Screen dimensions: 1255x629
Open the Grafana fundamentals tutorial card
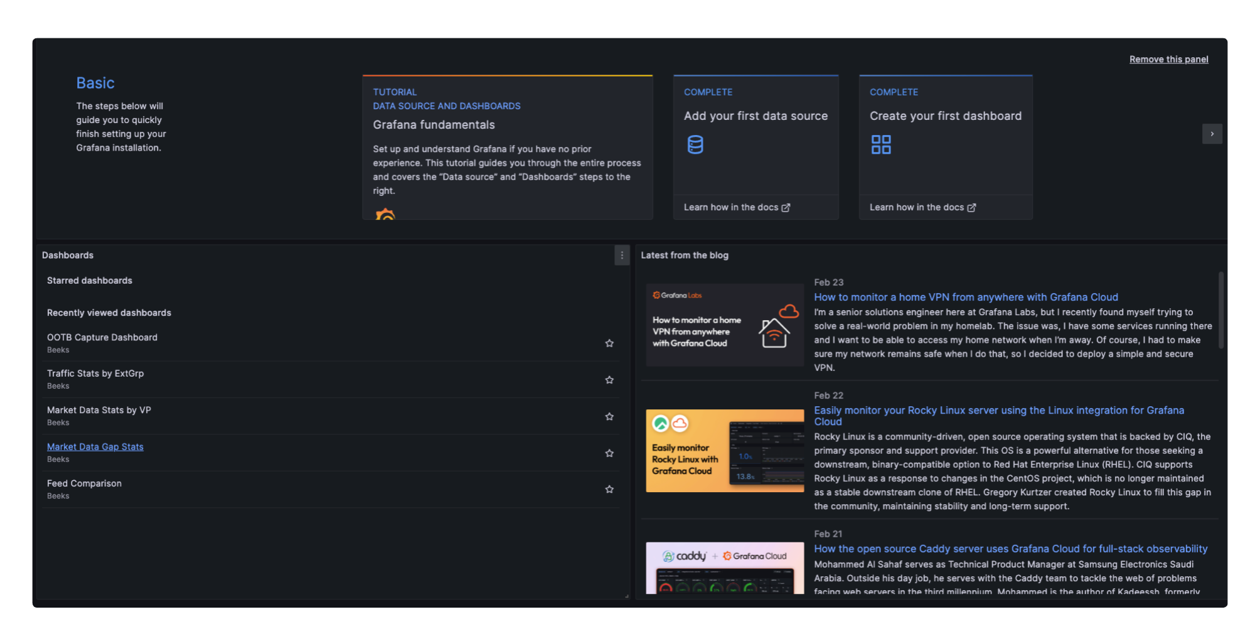[508, 148]
